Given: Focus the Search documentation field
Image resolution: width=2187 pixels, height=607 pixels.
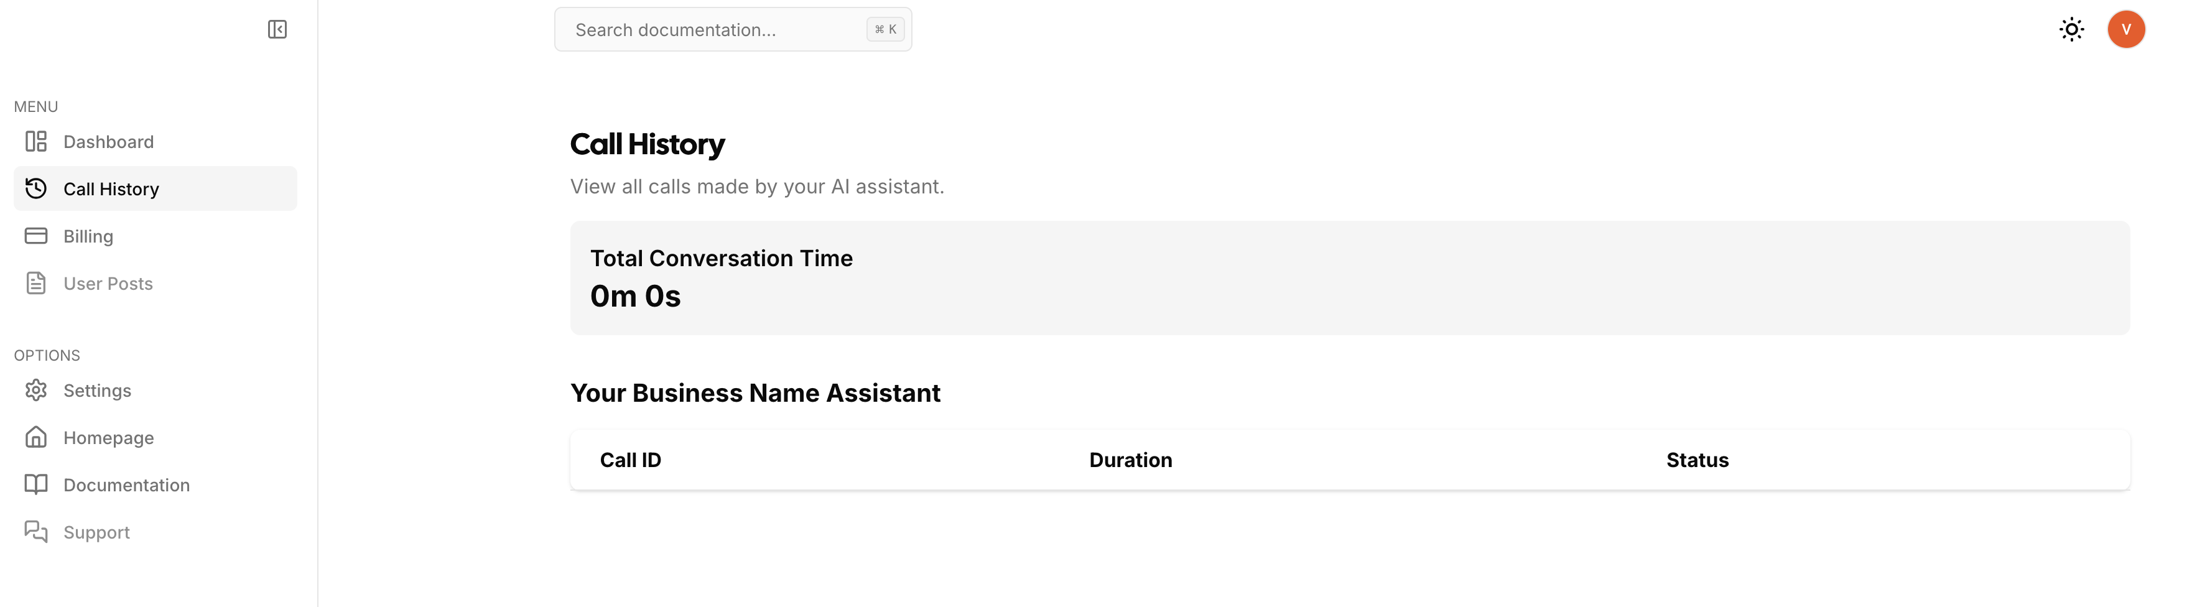Looking at the screenshot, I should pos(733,30).
